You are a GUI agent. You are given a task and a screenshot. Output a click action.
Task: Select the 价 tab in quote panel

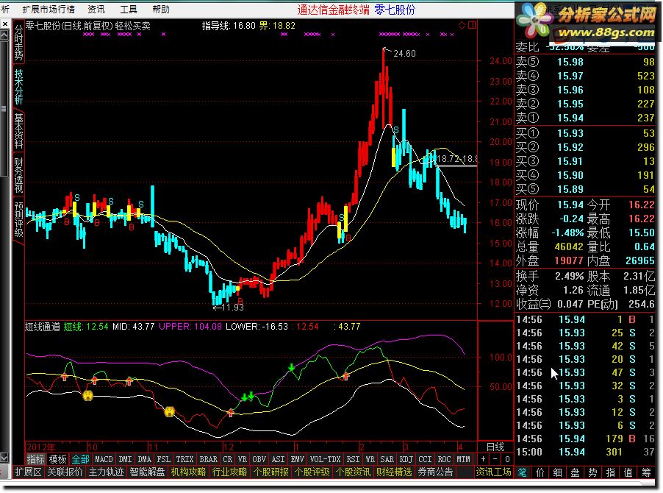540,472
